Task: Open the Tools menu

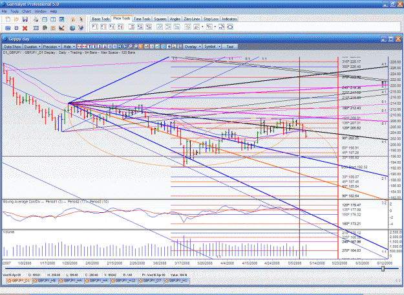Action: point(14,12)
